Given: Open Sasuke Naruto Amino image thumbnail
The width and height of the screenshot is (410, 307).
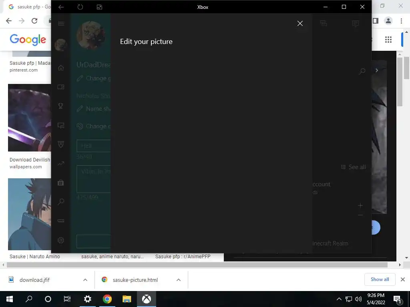Looking at the screenshot, I should pyautogui.click(x=30, y=214).
